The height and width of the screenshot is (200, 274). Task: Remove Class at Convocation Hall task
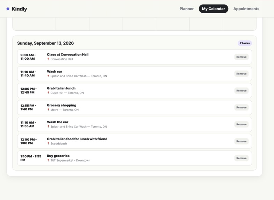[x=241, y=57]
